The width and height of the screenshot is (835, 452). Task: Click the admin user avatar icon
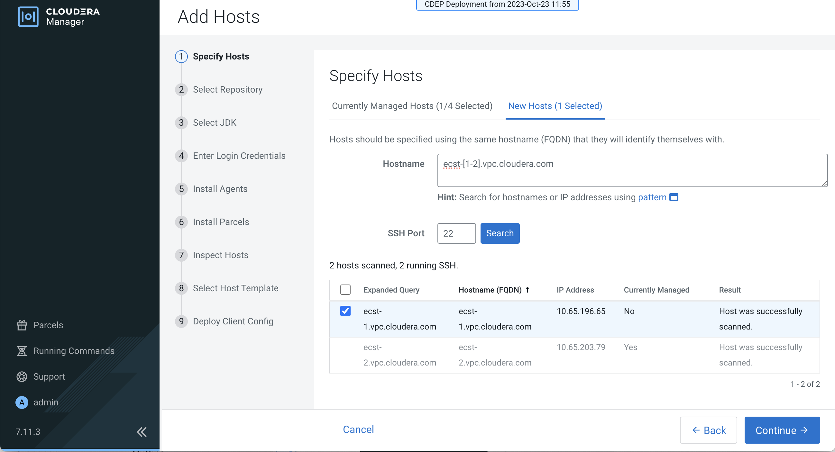pyautogui.click(x=22, y=402)
